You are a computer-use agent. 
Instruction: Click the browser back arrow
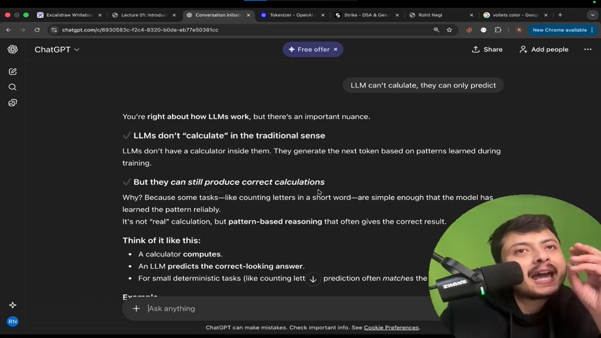click(9, 30)
